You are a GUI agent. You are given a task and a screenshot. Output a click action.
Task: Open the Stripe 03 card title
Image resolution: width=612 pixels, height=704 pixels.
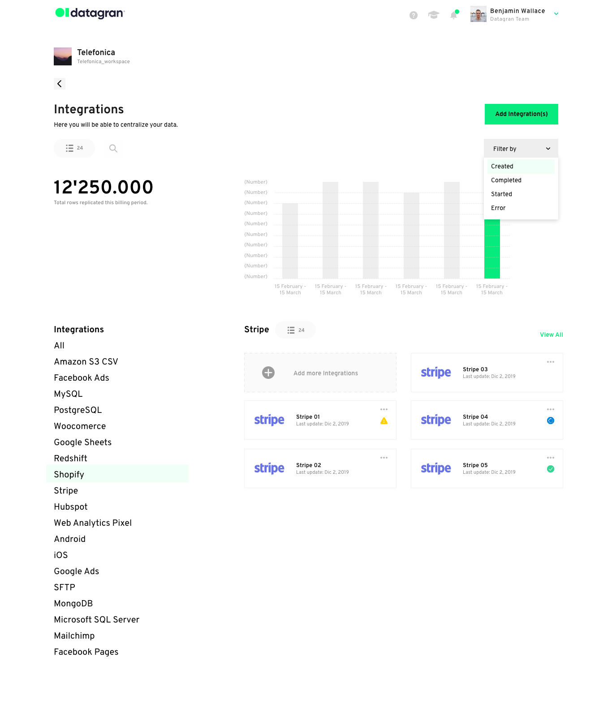(x=475, y=369)
